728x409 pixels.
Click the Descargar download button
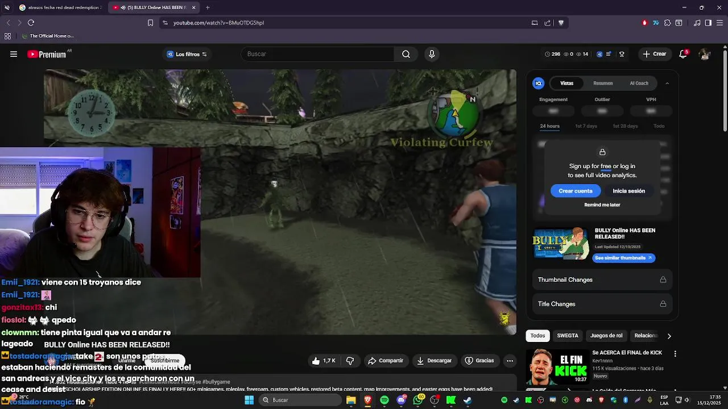434,361
